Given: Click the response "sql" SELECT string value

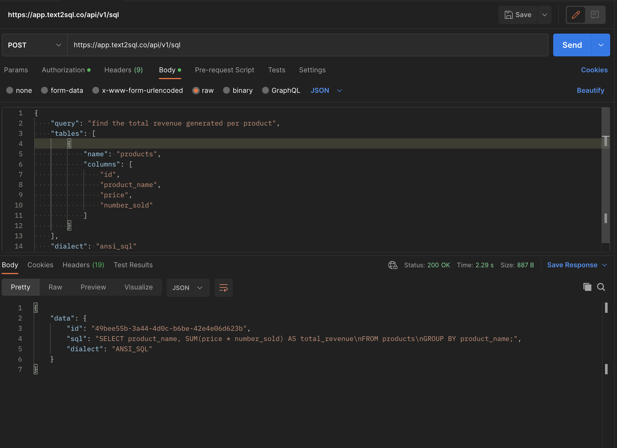Looking at the screenshot, I should pyautogui.click(x=307, y=339).
